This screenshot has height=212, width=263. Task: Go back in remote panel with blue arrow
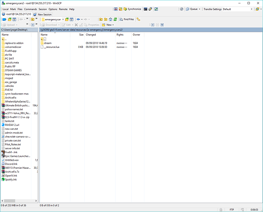(78, 20)
